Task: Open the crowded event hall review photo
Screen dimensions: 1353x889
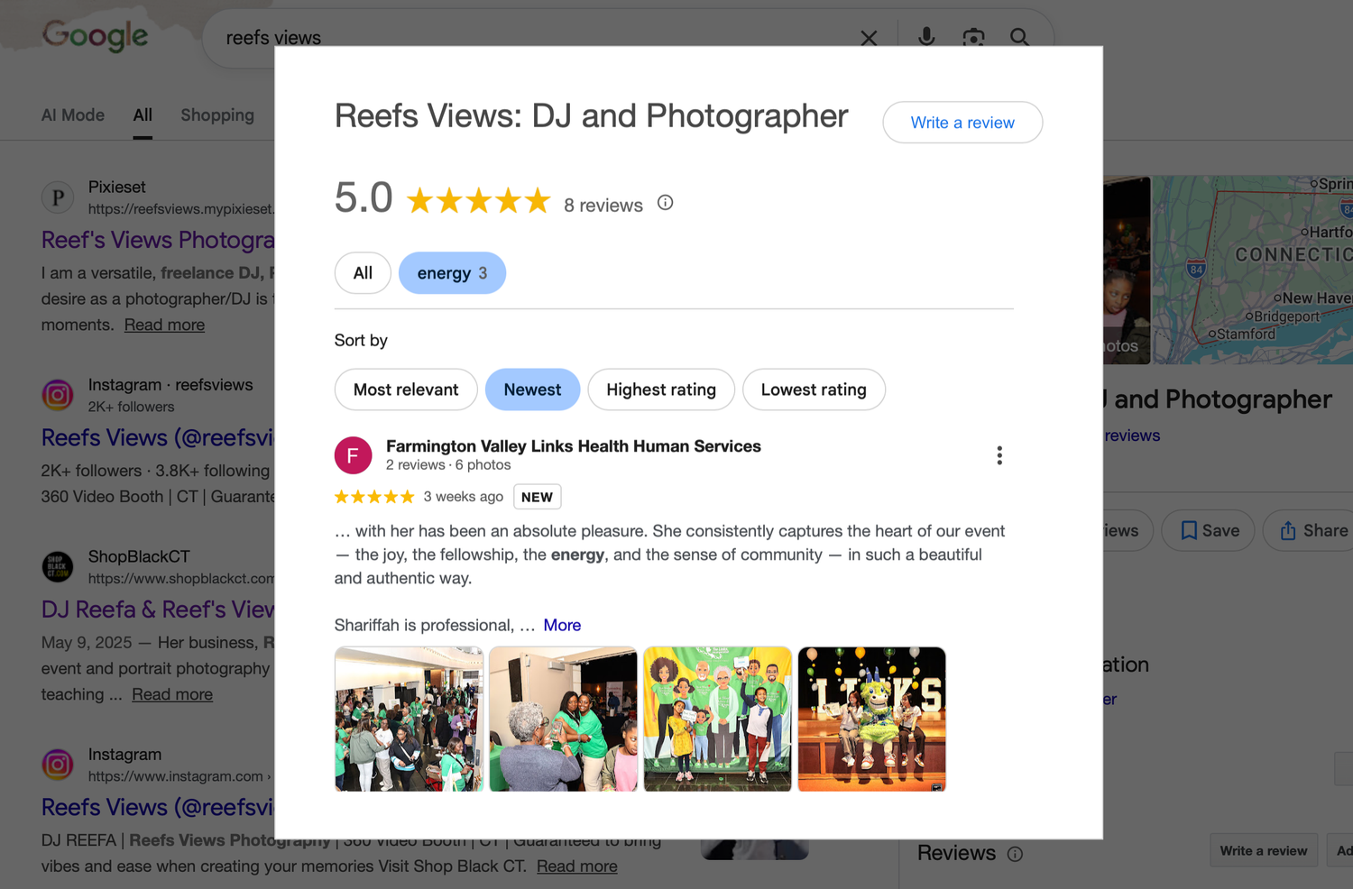Action: (410, 719)
